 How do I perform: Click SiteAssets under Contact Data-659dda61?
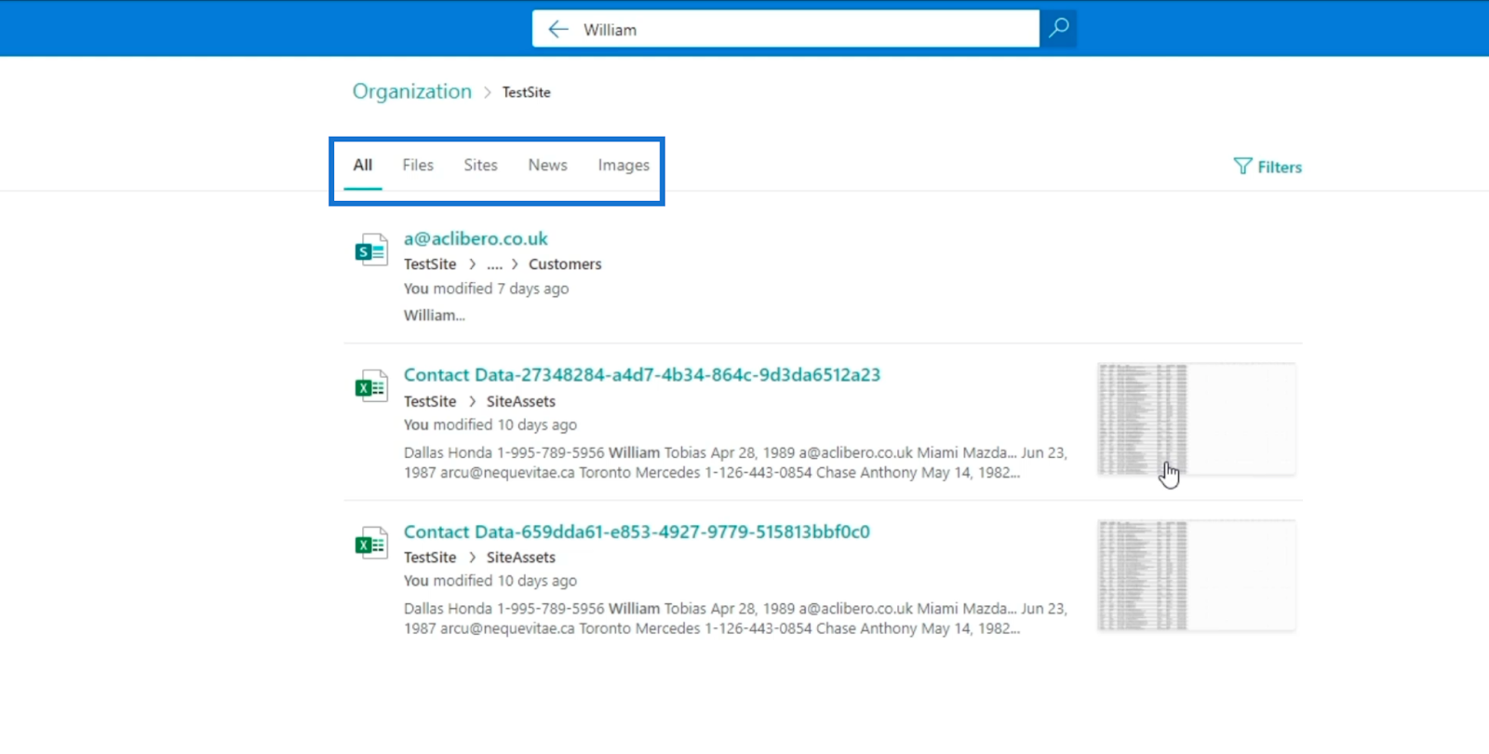click(x=521, y=558)
